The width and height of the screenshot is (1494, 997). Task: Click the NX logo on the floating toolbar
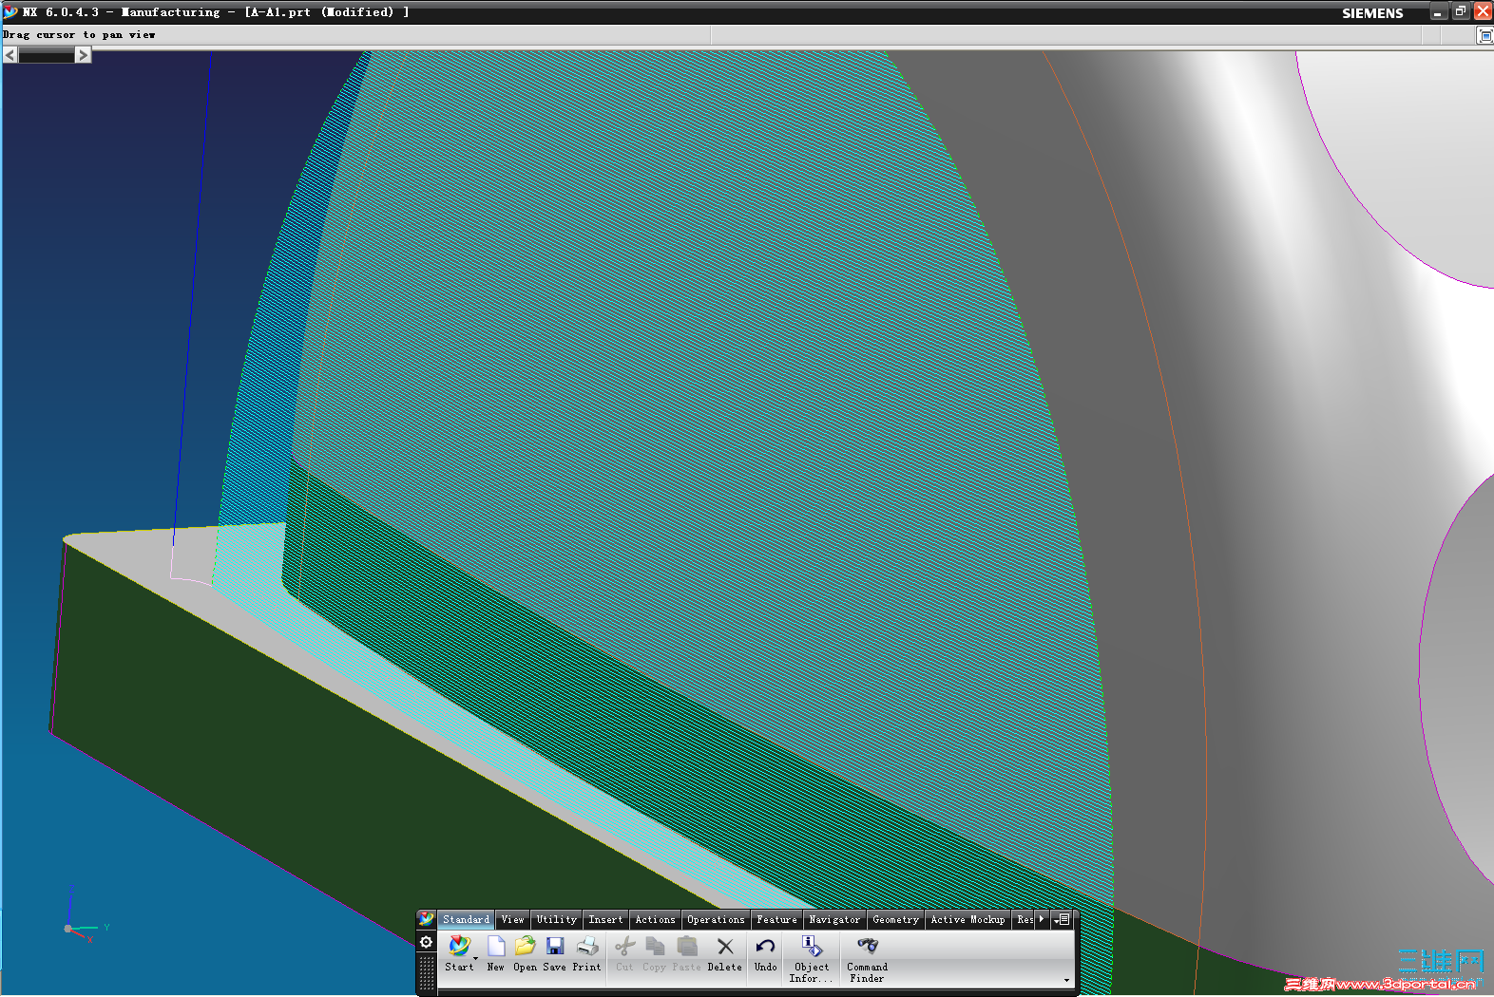click(427, 919)
